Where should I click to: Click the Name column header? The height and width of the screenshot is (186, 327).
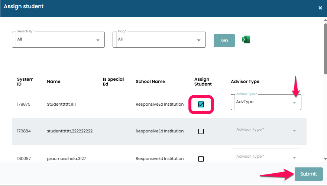point(54,81)
